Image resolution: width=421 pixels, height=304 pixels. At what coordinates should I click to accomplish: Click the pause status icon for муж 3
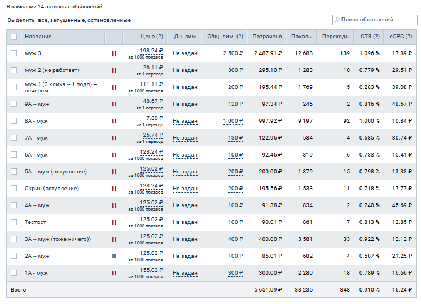[114, 53]
